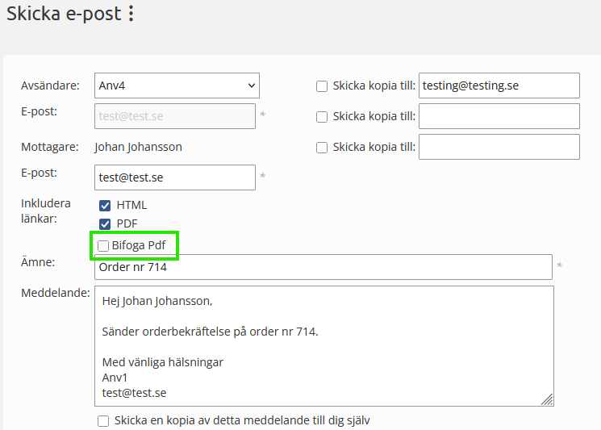Click the greyed-out sender E-post field
The image size is (601, 430).
point(175,116)
